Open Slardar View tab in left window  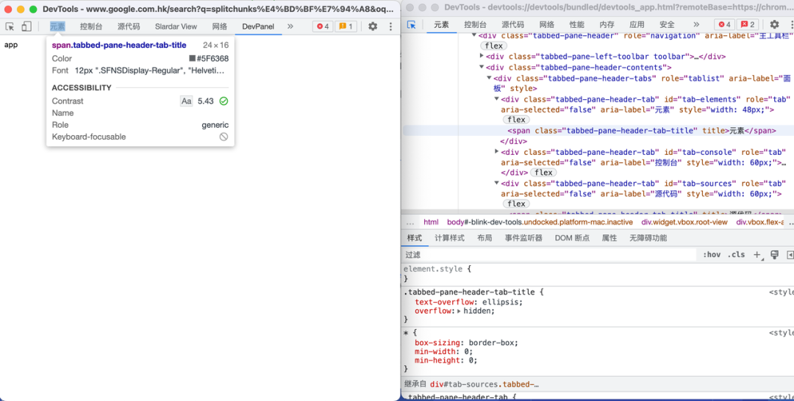[176, 26]
